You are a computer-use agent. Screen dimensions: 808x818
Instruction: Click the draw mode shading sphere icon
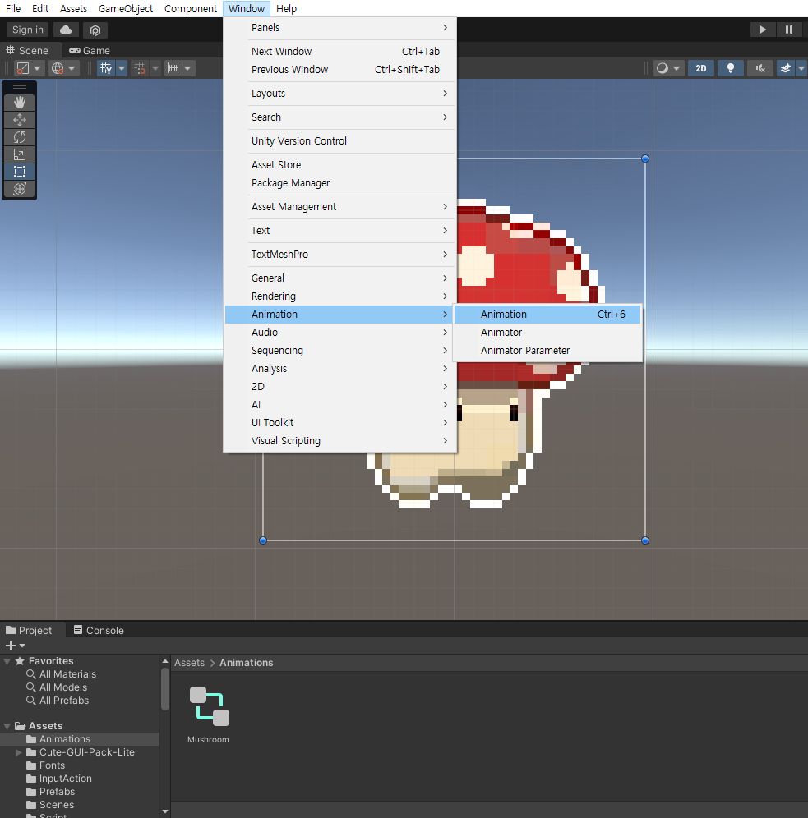click(663, 68)
